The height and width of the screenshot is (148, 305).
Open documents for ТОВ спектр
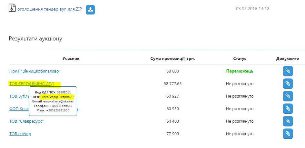[x=288, y=134]
